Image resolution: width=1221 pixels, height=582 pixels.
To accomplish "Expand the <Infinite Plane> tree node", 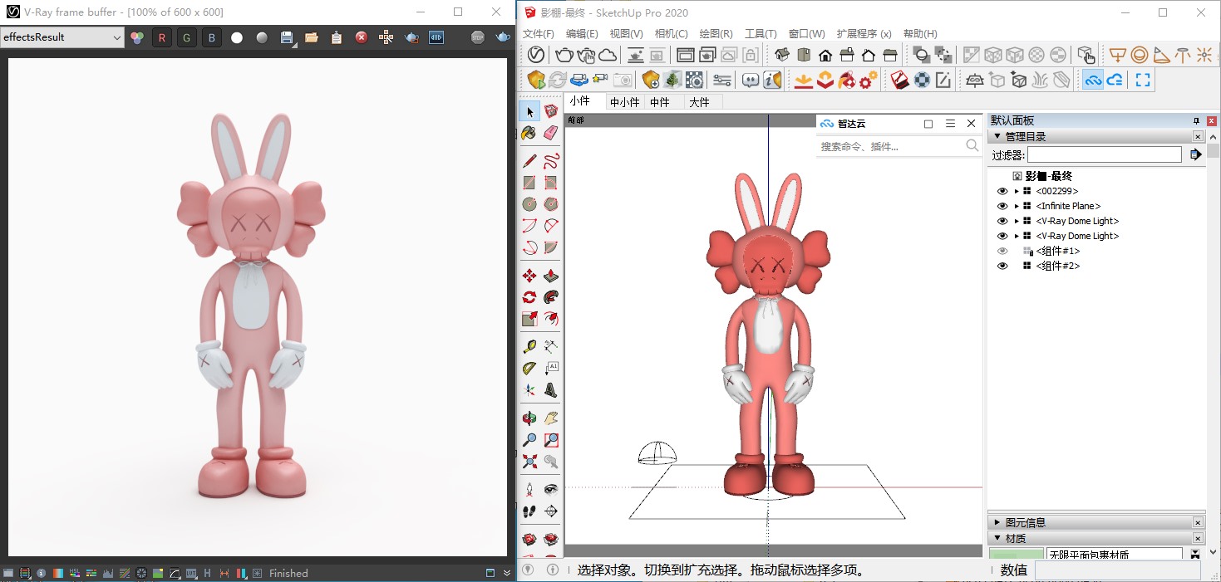I will click(1016, 206).
